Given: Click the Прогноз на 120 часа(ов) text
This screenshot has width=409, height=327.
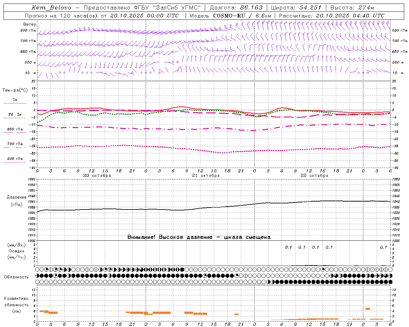Looking at the screenshot, I should [61, 16].
